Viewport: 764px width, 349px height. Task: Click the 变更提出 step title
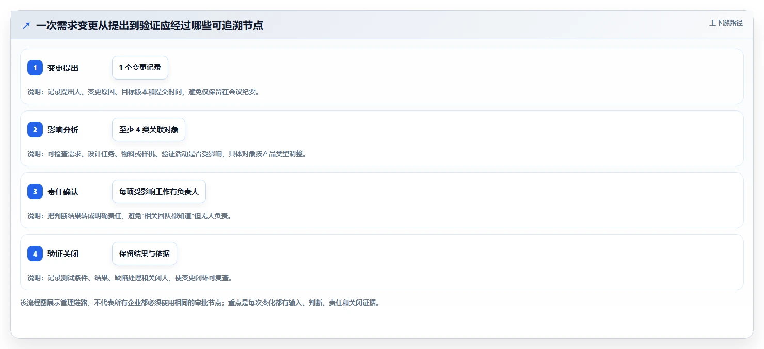(63, 68)
